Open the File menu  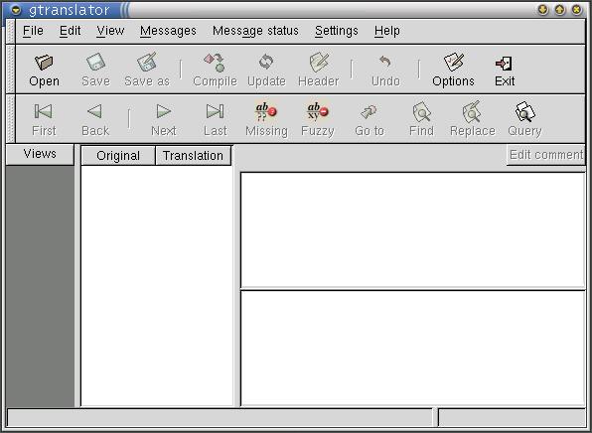click(33, 31)
